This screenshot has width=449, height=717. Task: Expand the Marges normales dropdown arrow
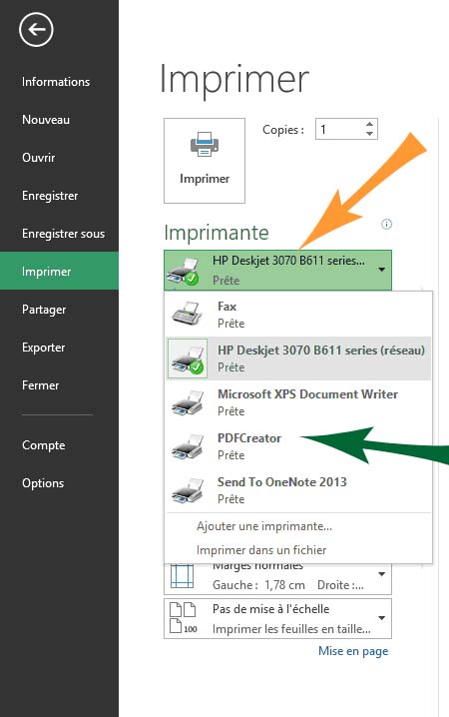(x=382, y=574)
